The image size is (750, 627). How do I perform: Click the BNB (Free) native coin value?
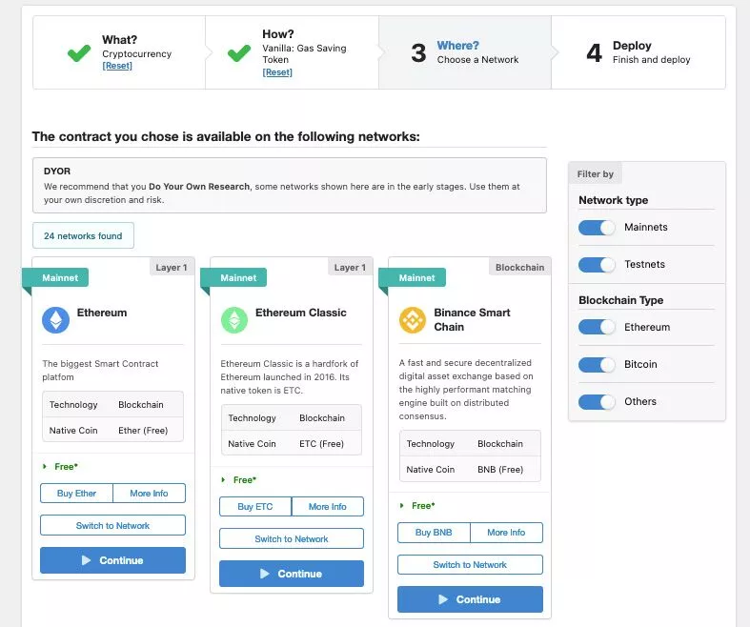(500, 470)
